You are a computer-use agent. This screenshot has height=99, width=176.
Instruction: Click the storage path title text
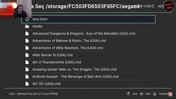[85, 6]
